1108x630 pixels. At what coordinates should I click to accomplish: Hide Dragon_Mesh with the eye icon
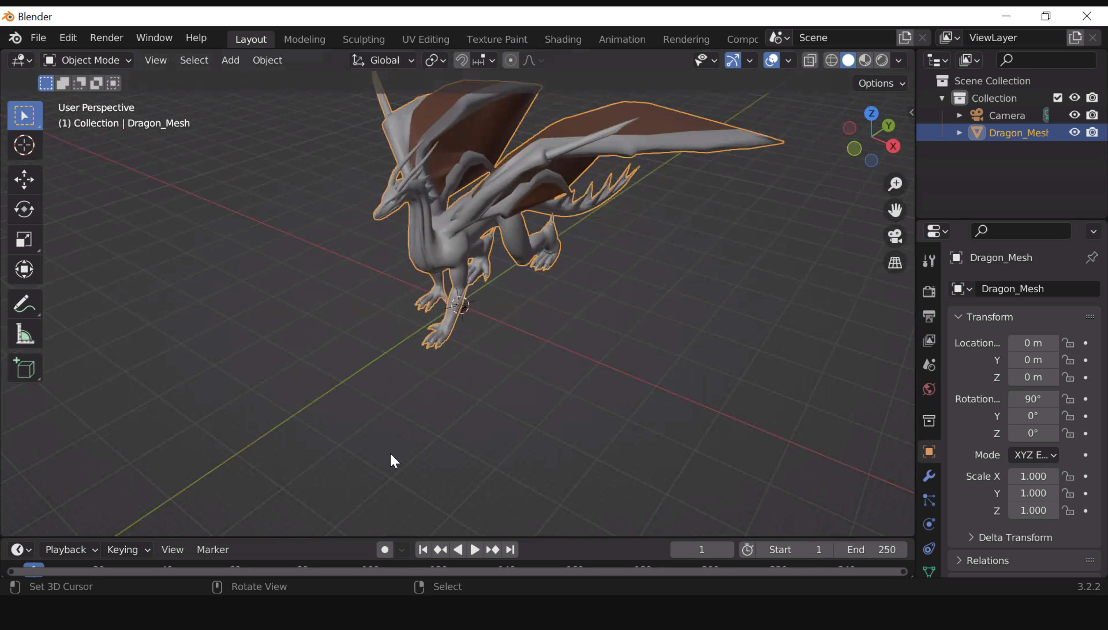[1074, 132]
